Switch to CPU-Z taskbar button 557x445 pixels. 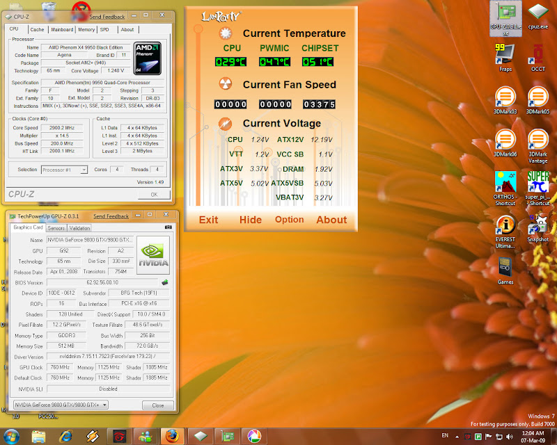[200, 436]
